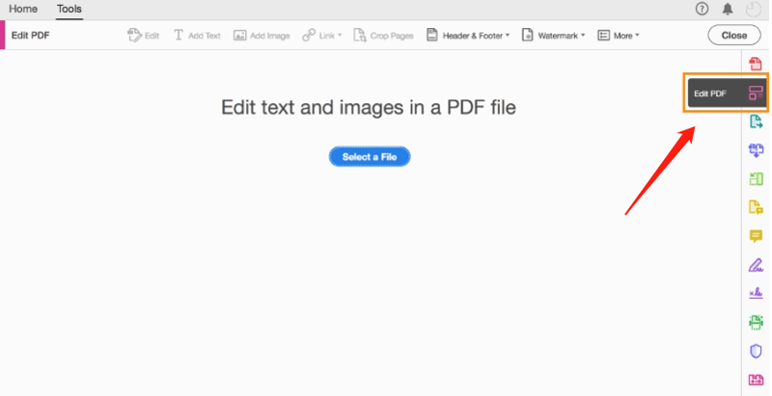Expand the Link dropdown
The image size is (772, 396).
click(x=322, y=36)
